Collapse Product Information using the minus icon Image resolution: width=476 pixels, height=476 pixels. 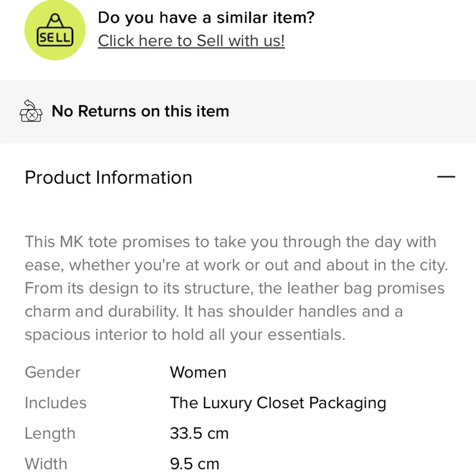446,176
